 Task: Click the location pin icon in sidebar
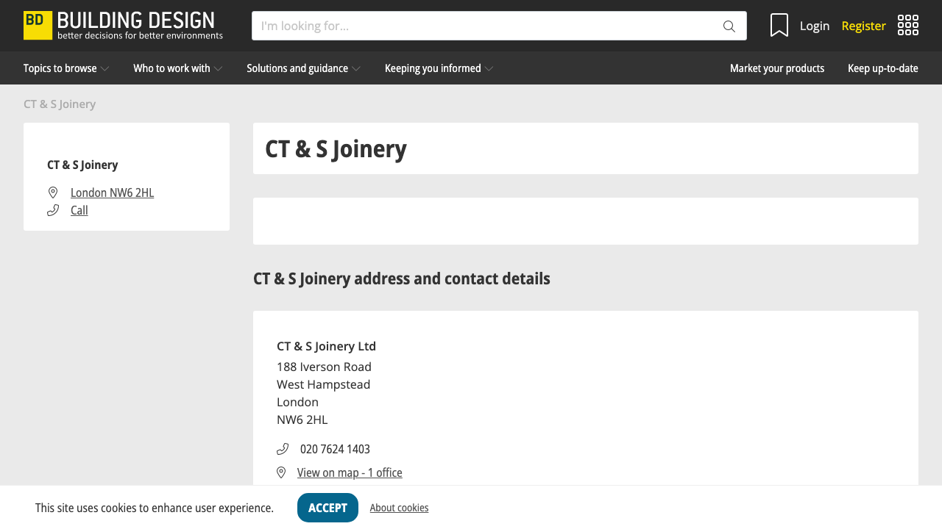53,192
